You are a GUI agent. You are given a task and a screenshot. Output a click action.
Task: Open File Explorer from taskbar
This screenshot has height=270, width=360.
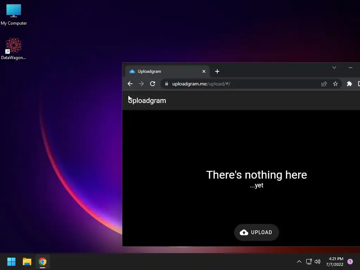[27, 262]
